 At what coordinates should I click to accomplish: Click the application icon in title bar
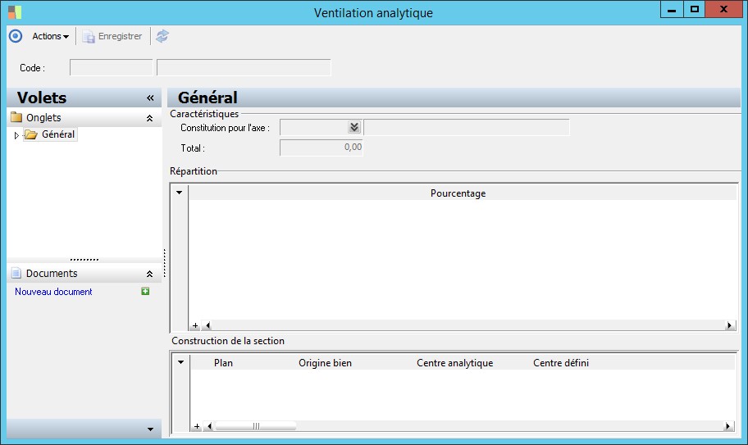(x=15, y=12)
